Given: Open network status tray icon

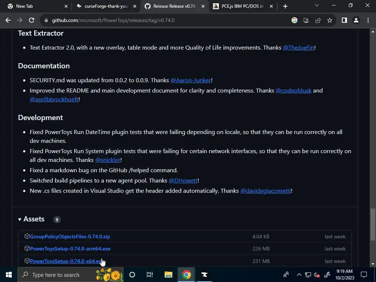Looking at the screenshot, I should [x=308, y=275].
